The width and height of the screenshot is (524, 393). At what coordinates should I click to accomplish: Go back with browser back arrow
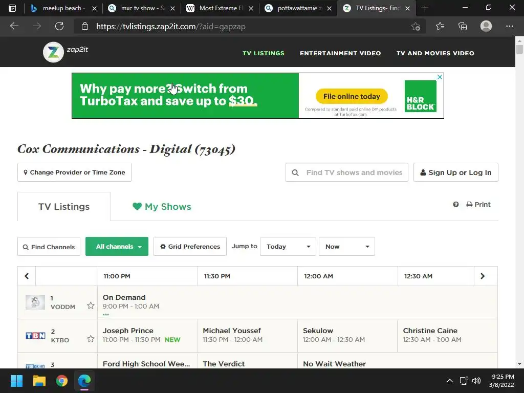click(14, 26)
